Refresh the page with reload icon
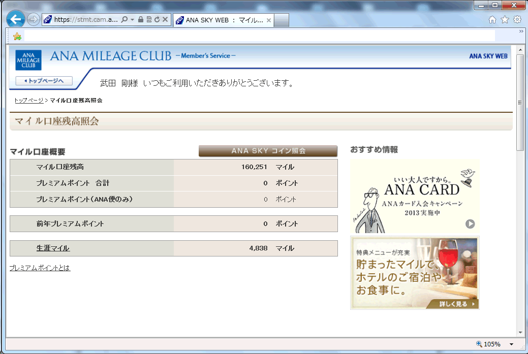The width and height of the screenshot is (528, 354). (157, 19)
